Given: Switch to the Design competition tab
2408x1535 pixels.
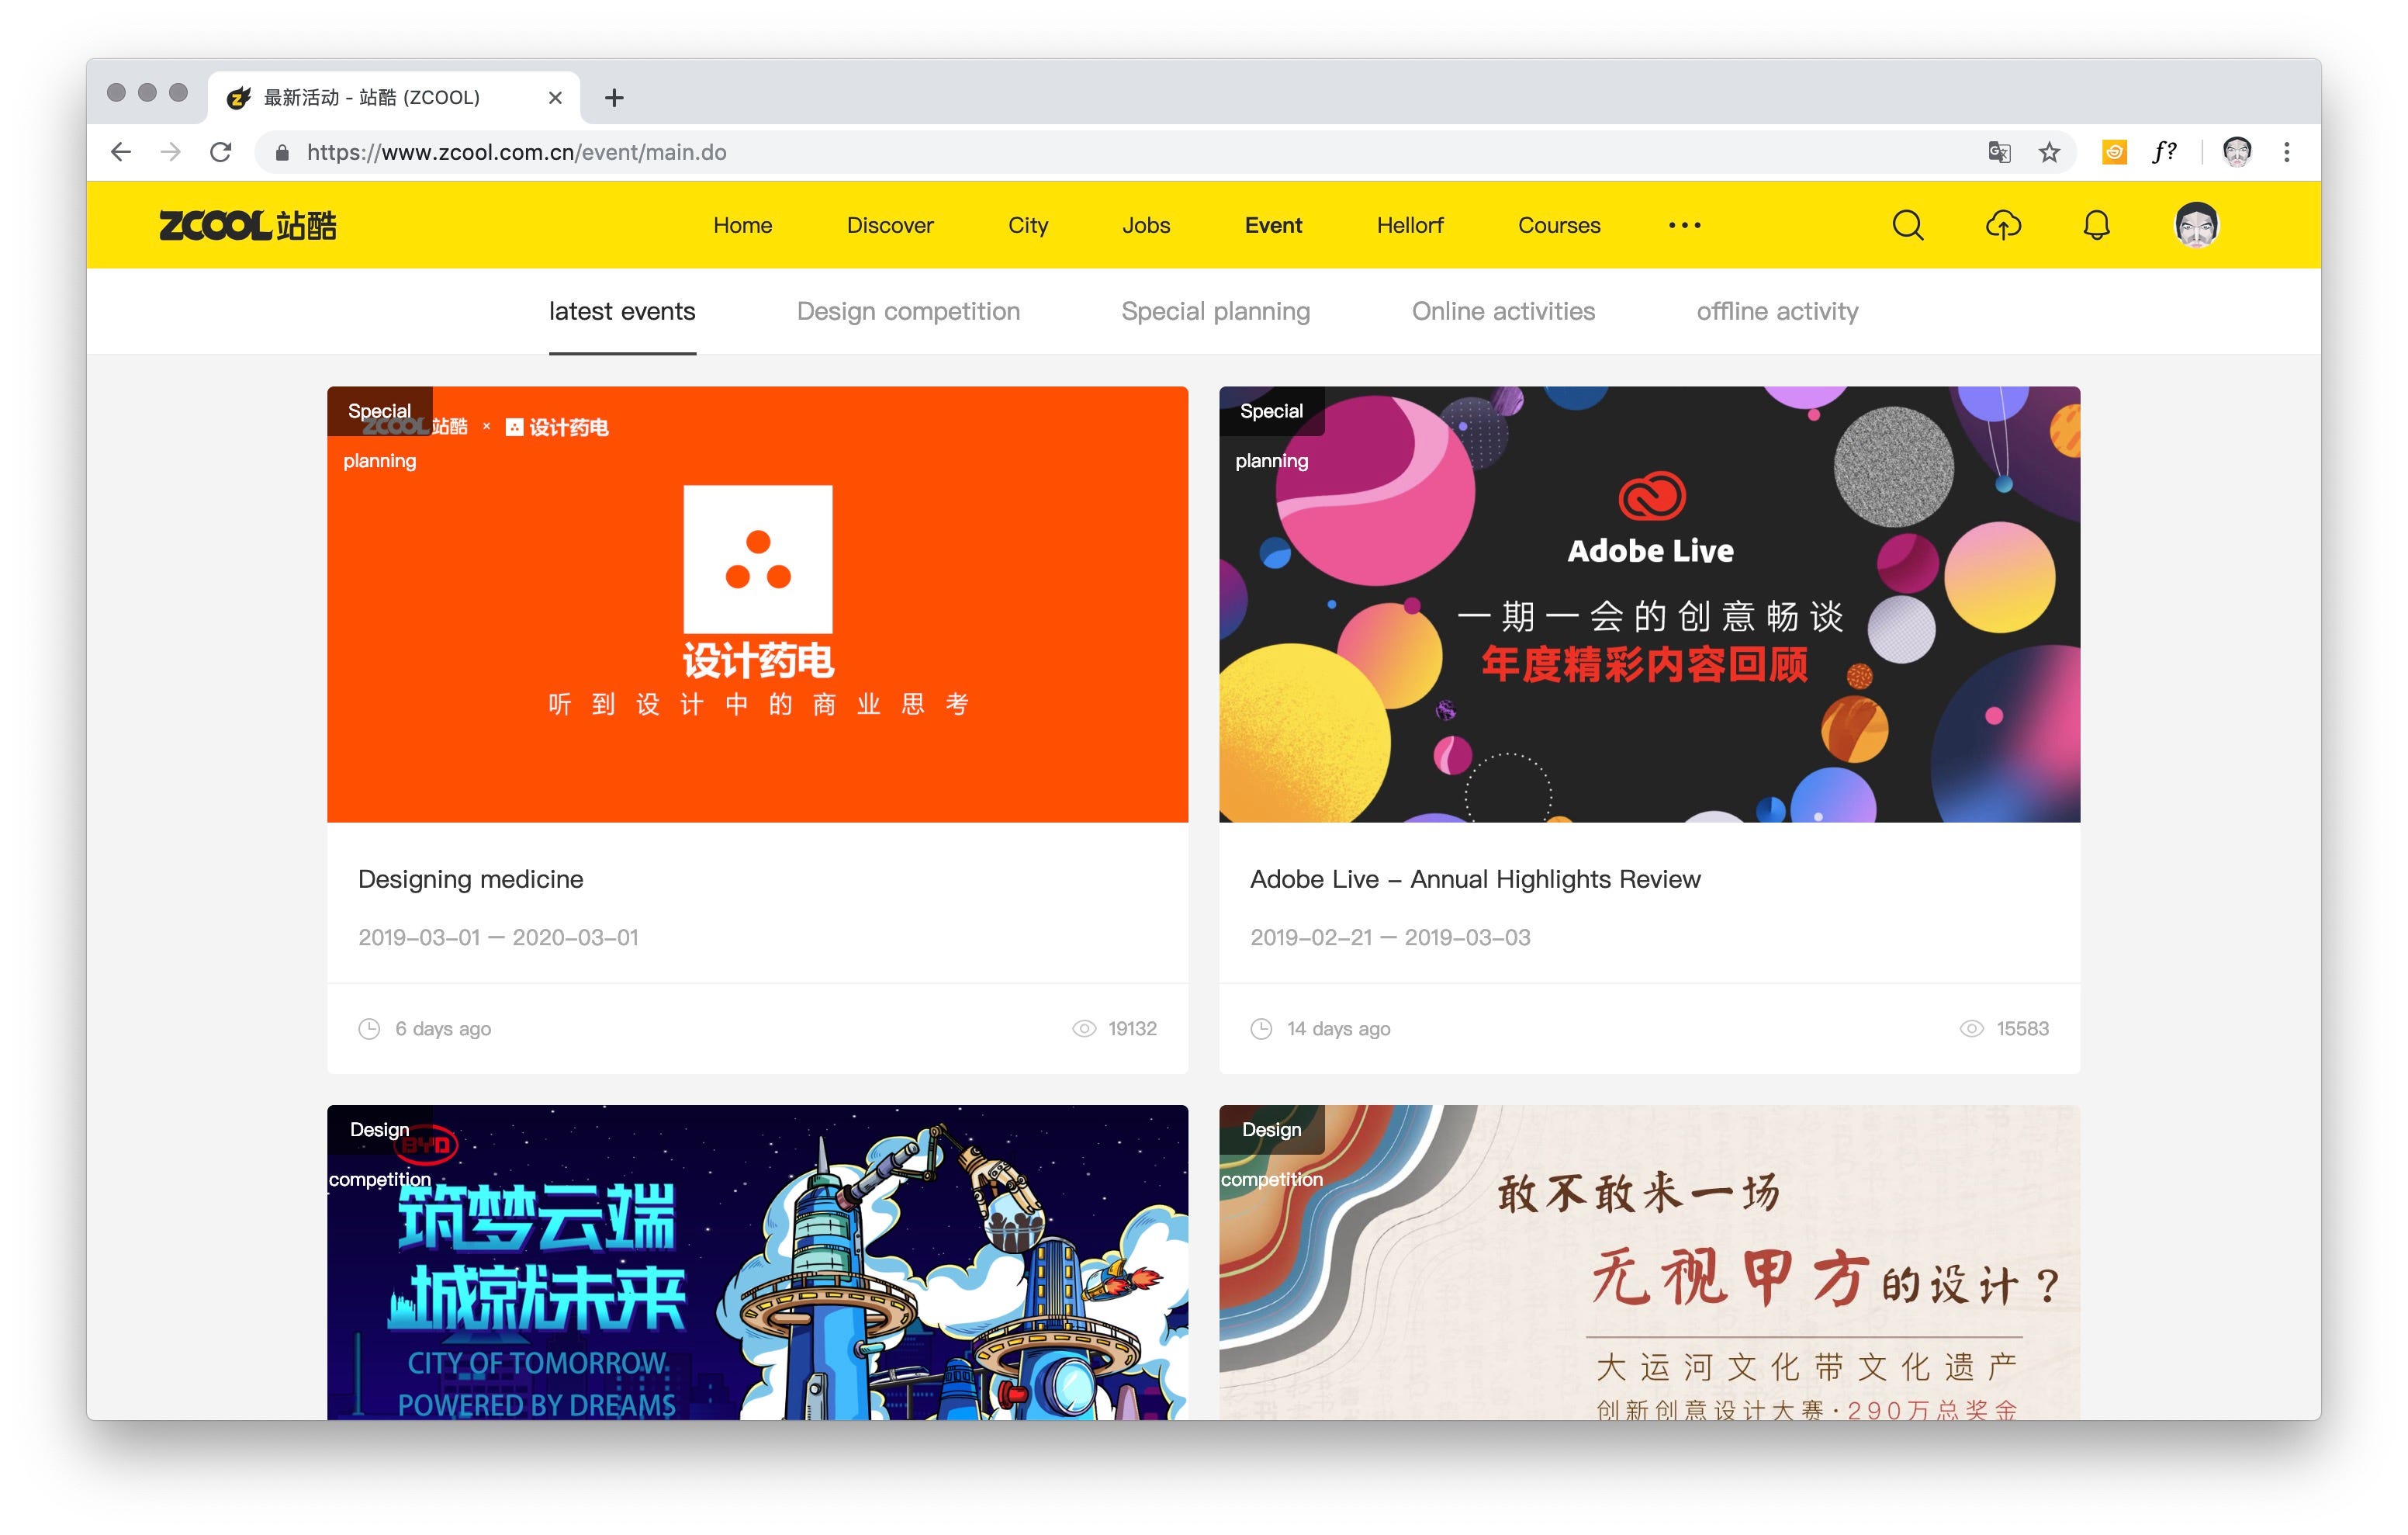Looking at the screenshot, I should pyautogui.click(x=908, y=311).
